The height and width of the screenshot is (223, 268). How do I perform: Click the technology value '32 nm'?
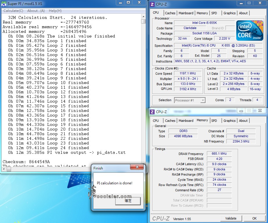pos(182,38)
